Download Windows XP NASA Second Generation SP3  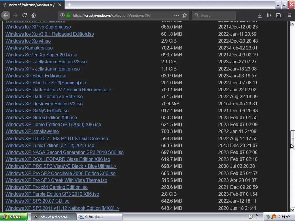point(65,153)
